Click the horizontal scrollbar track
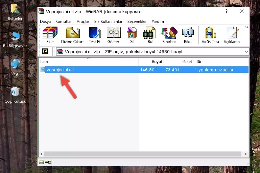The width and height of the screenshot is (260, 173). [143, 154]
